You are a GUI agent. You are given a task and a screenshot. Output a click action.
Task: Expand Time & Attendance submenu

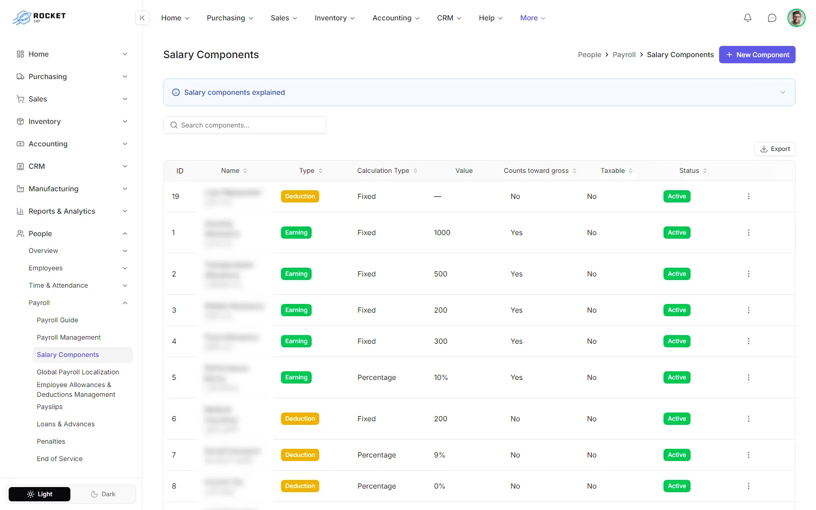[79, 286]
